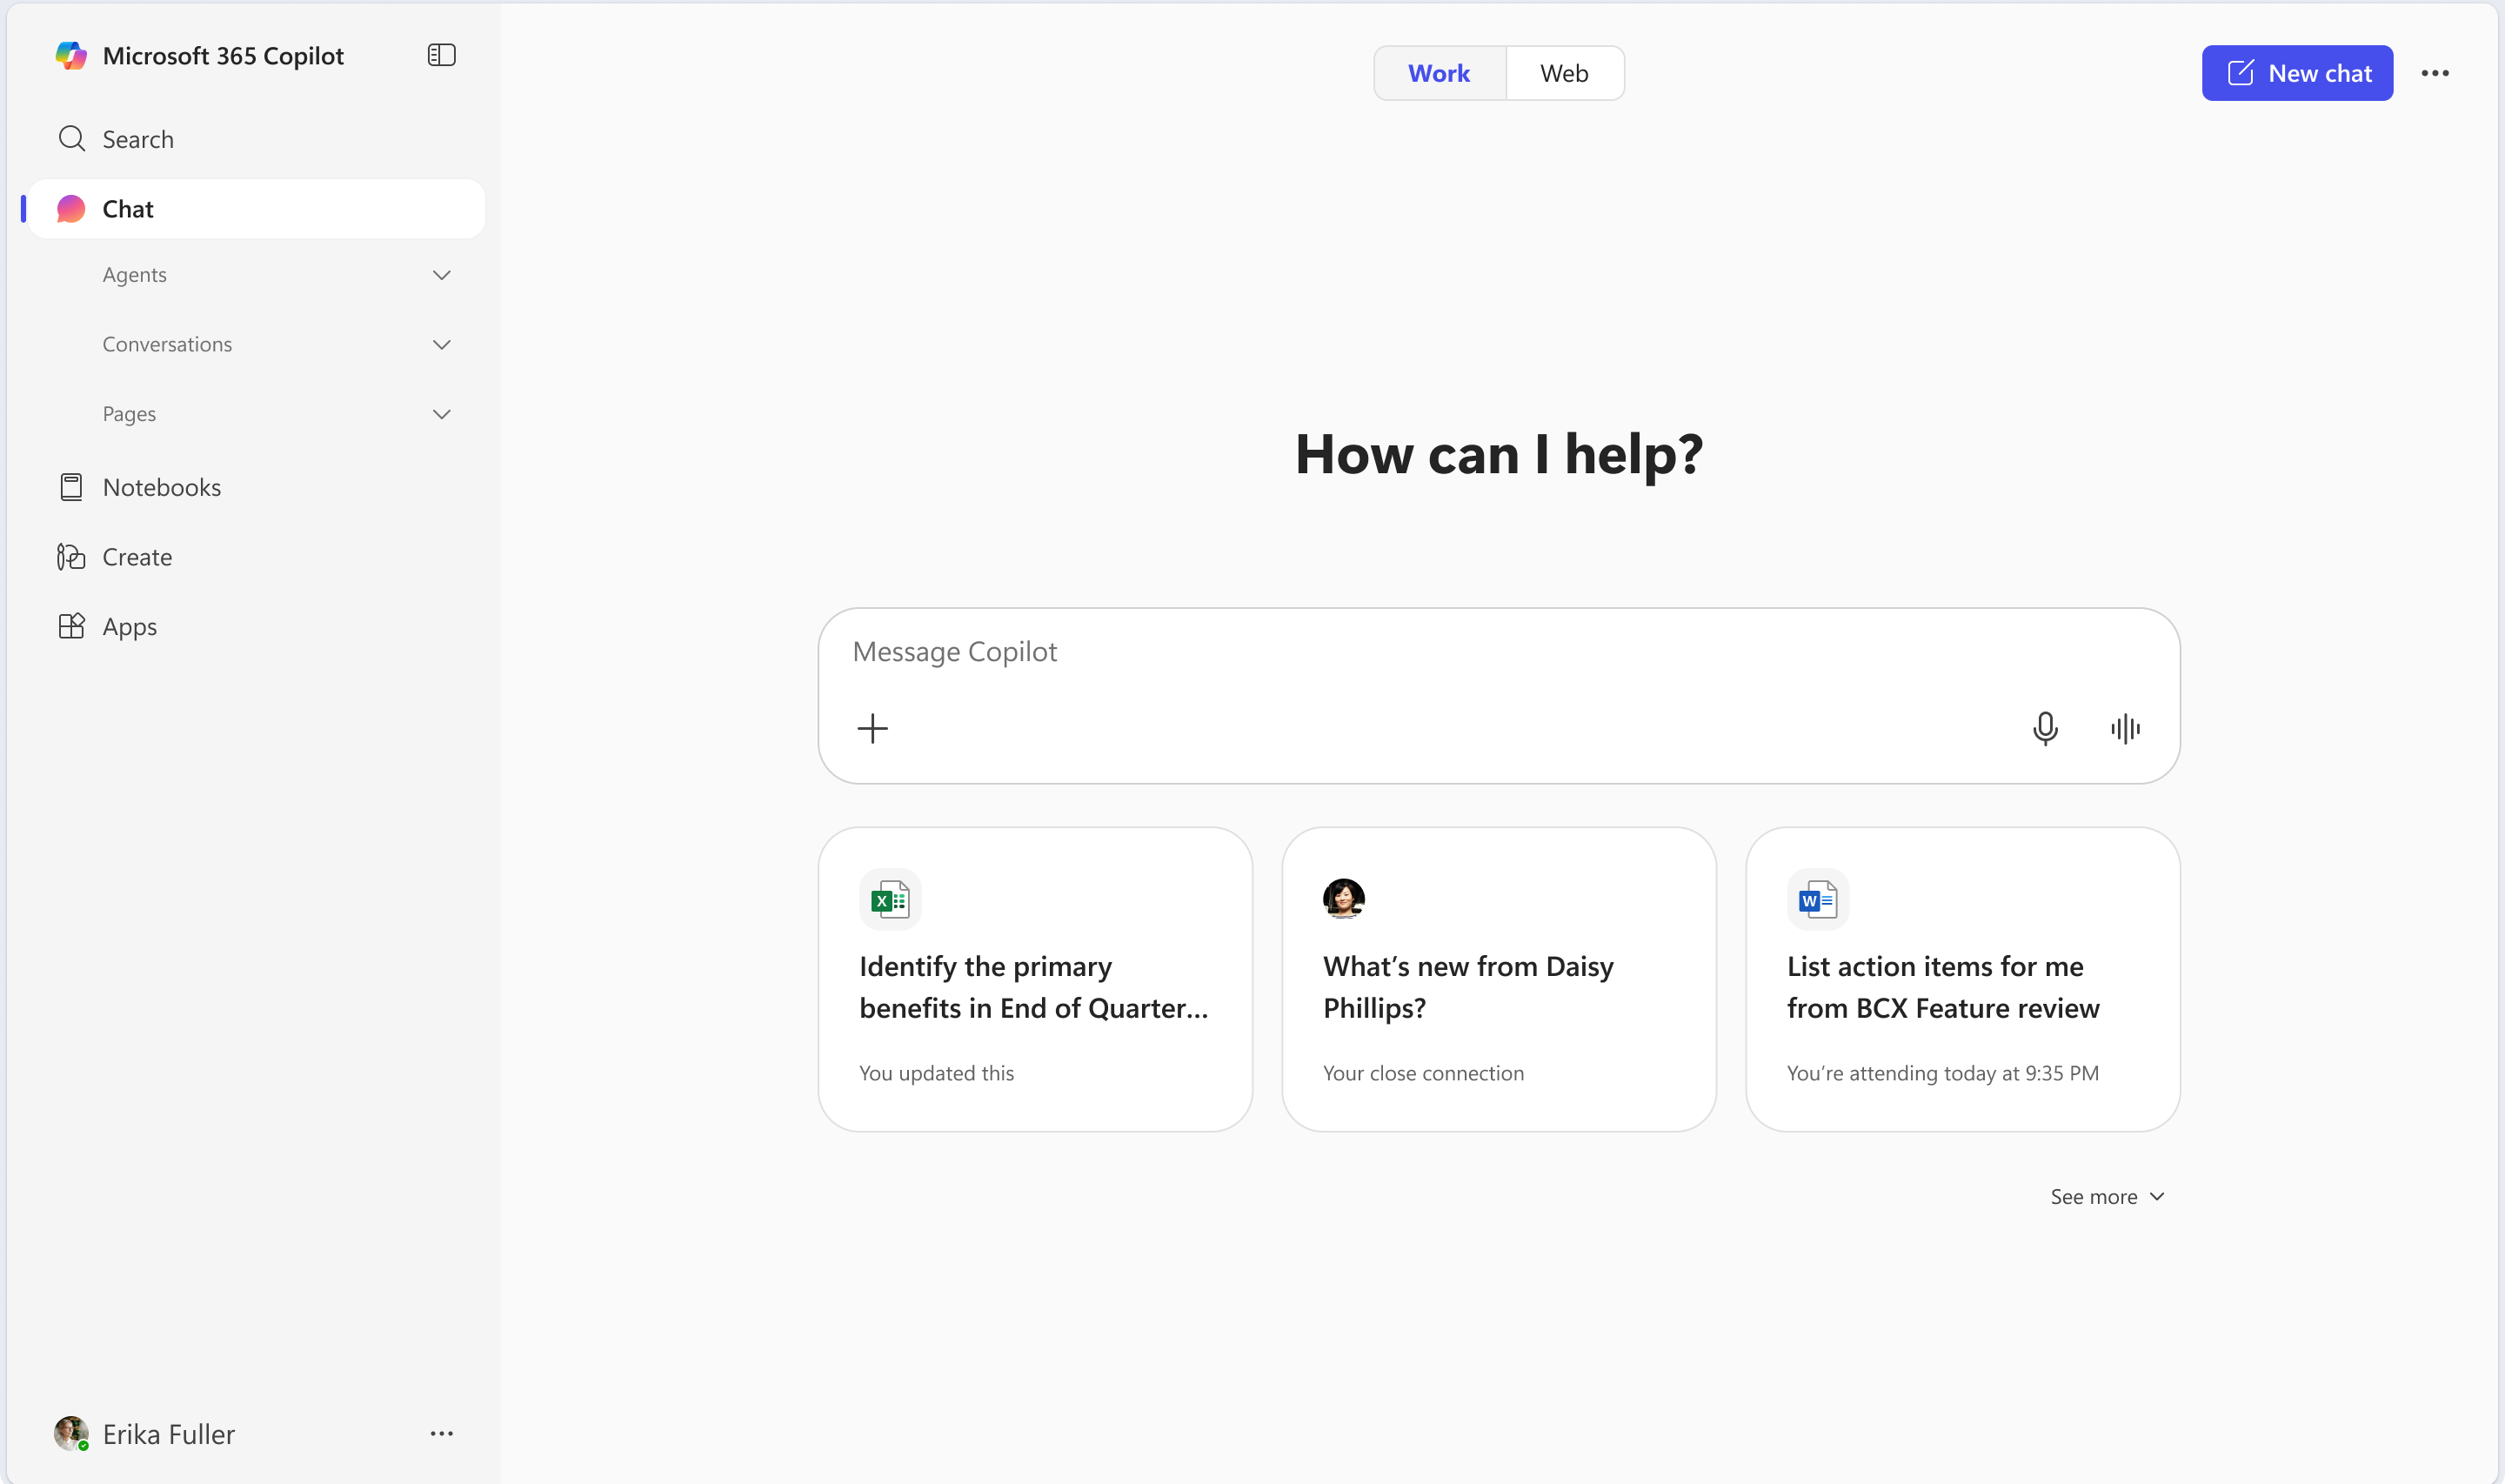The height and width of the screenshot is (1484, 2505).
Task: Click the Microsoft 365 Copilot logo
Action: click(71, 56)
